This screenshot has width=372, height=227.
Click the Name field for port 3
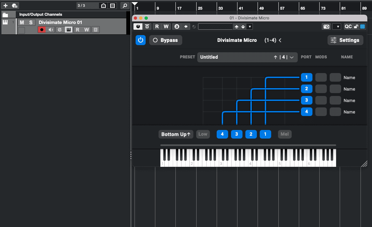pos(349,101)
